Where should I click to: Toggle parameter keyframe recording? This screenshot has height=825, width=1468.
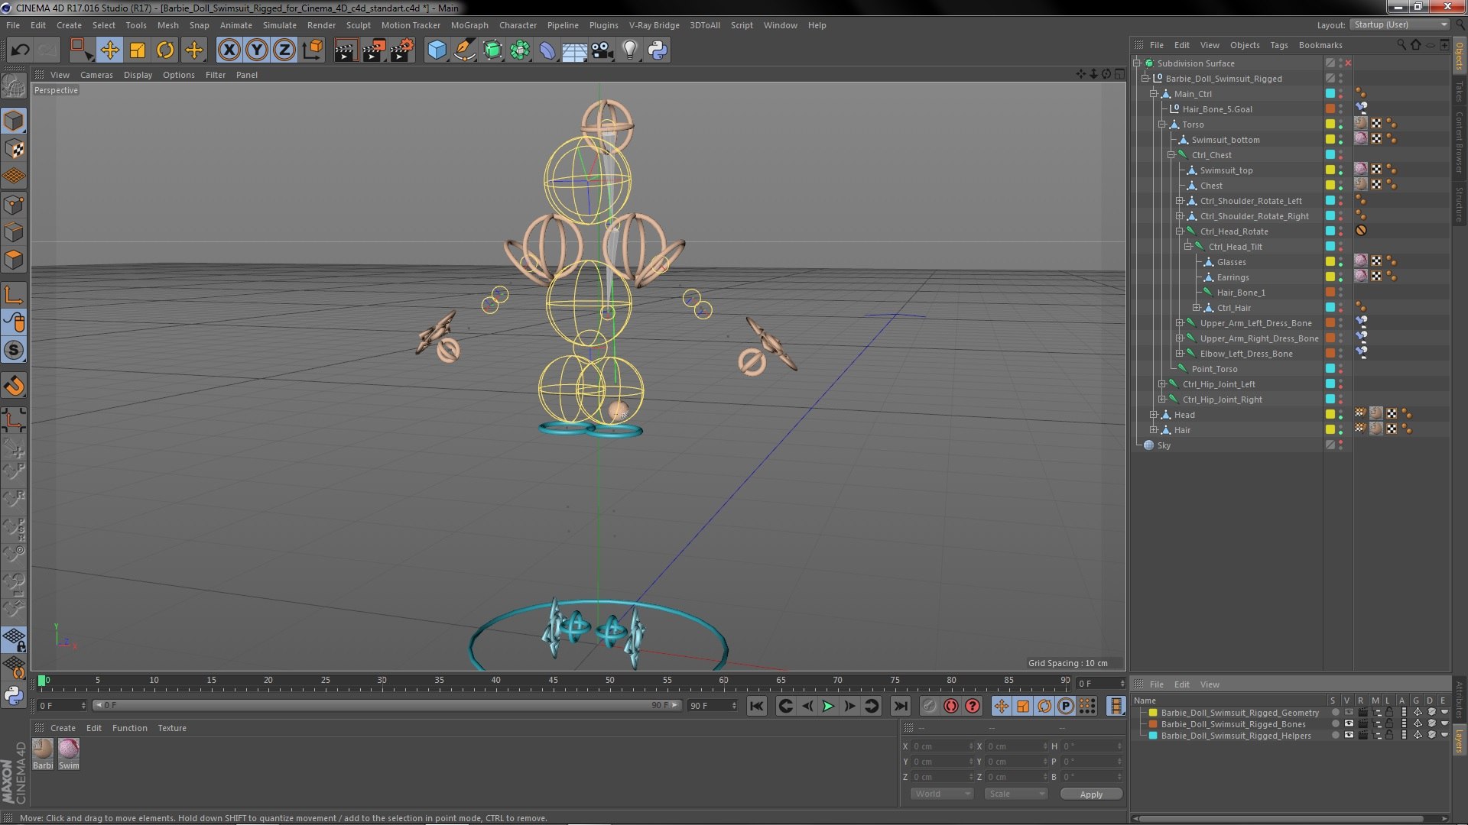[x=1066, y=707]
